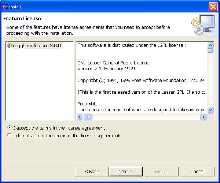
Task: Cancel the installation
Action: [x=197, y=172]
